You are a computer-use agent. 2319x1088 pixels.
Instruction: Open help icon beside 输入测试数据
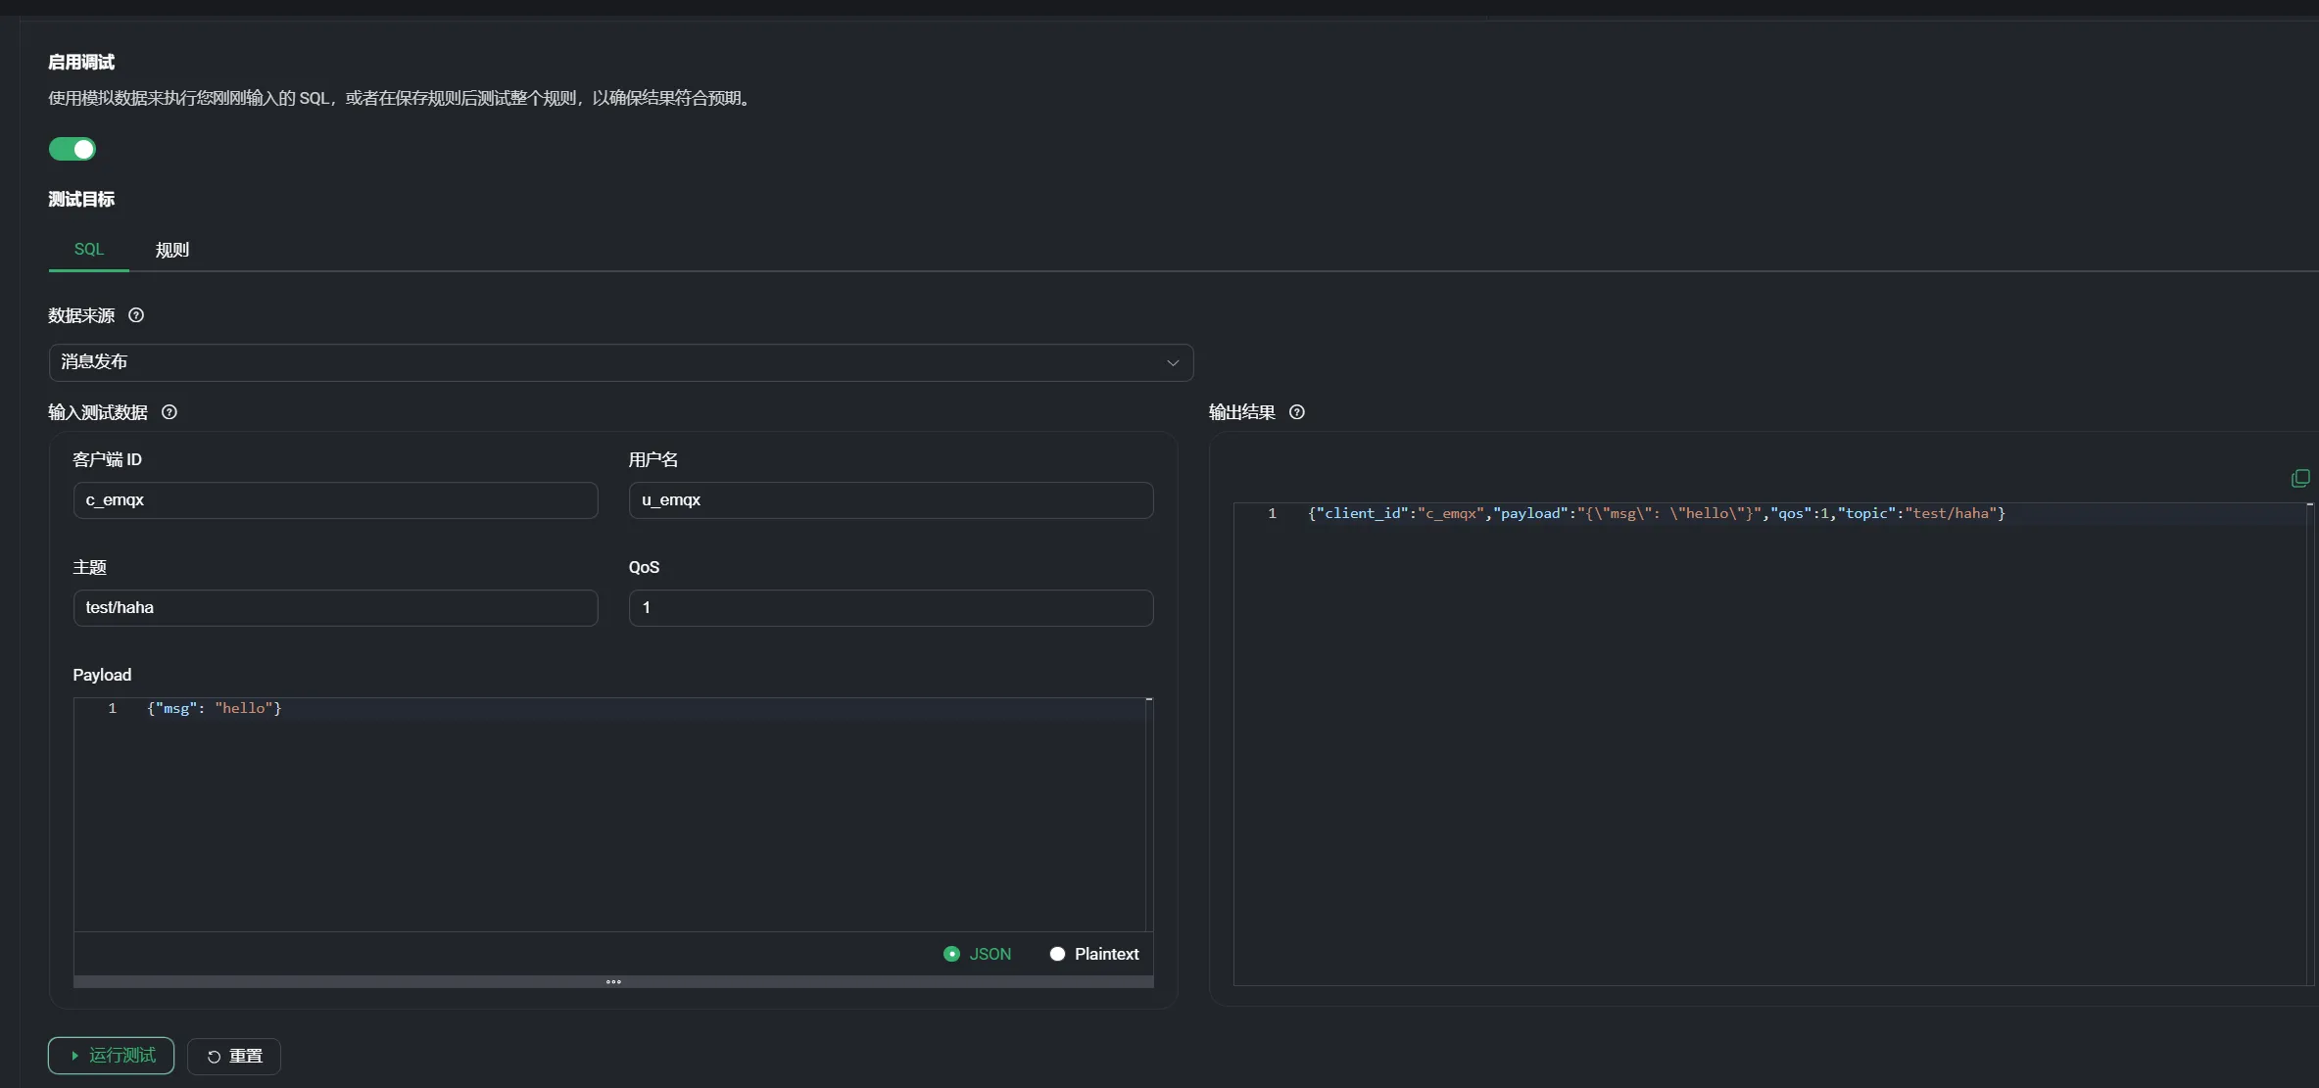[x=169, y=412]
